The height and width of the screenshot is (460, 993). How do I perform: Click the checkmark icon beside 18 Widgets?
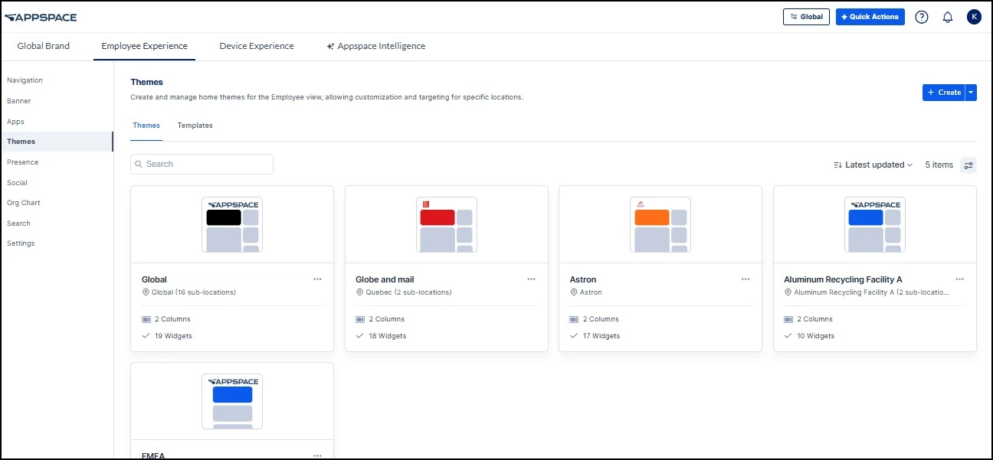(360, 336)
